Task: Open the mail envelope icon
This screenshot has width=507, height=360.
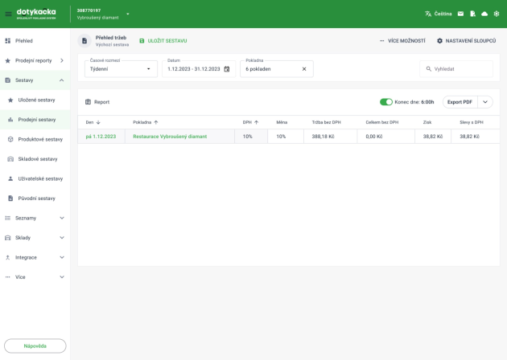Action: click(x=460, y=14)
